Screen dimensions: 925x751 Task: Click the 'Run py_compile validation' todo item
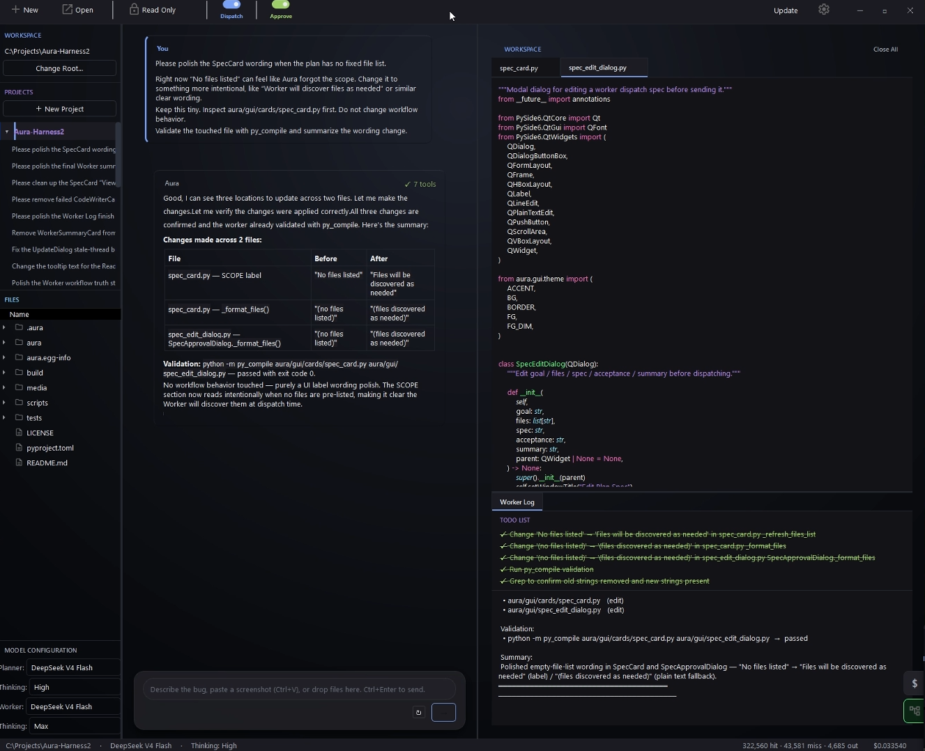[x=547, y=569]
